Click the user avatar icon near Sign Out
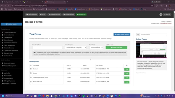175x98 pixels. 161,14
